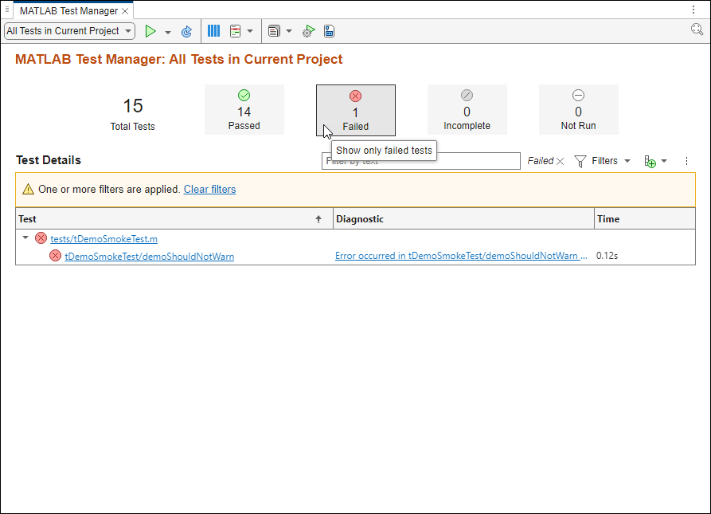Click failed icon beside tDemoSmokeTest/demoShouldNotWarn
The width and height of the screenshot is (711, 514).
coord(55,256)
